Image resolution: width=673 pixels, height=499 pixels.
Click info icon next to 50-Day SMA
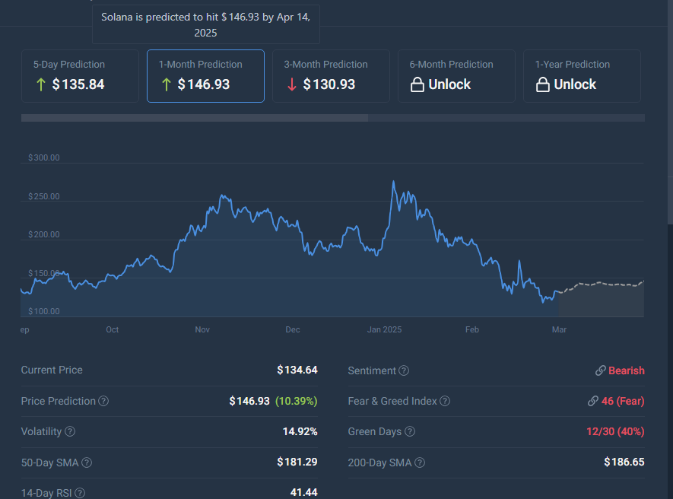click(x=87, y=462)
